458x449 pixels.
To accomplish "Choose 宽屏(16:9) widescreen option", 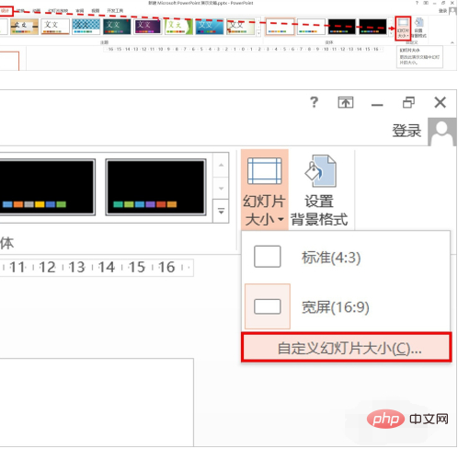I will (346, 306).
